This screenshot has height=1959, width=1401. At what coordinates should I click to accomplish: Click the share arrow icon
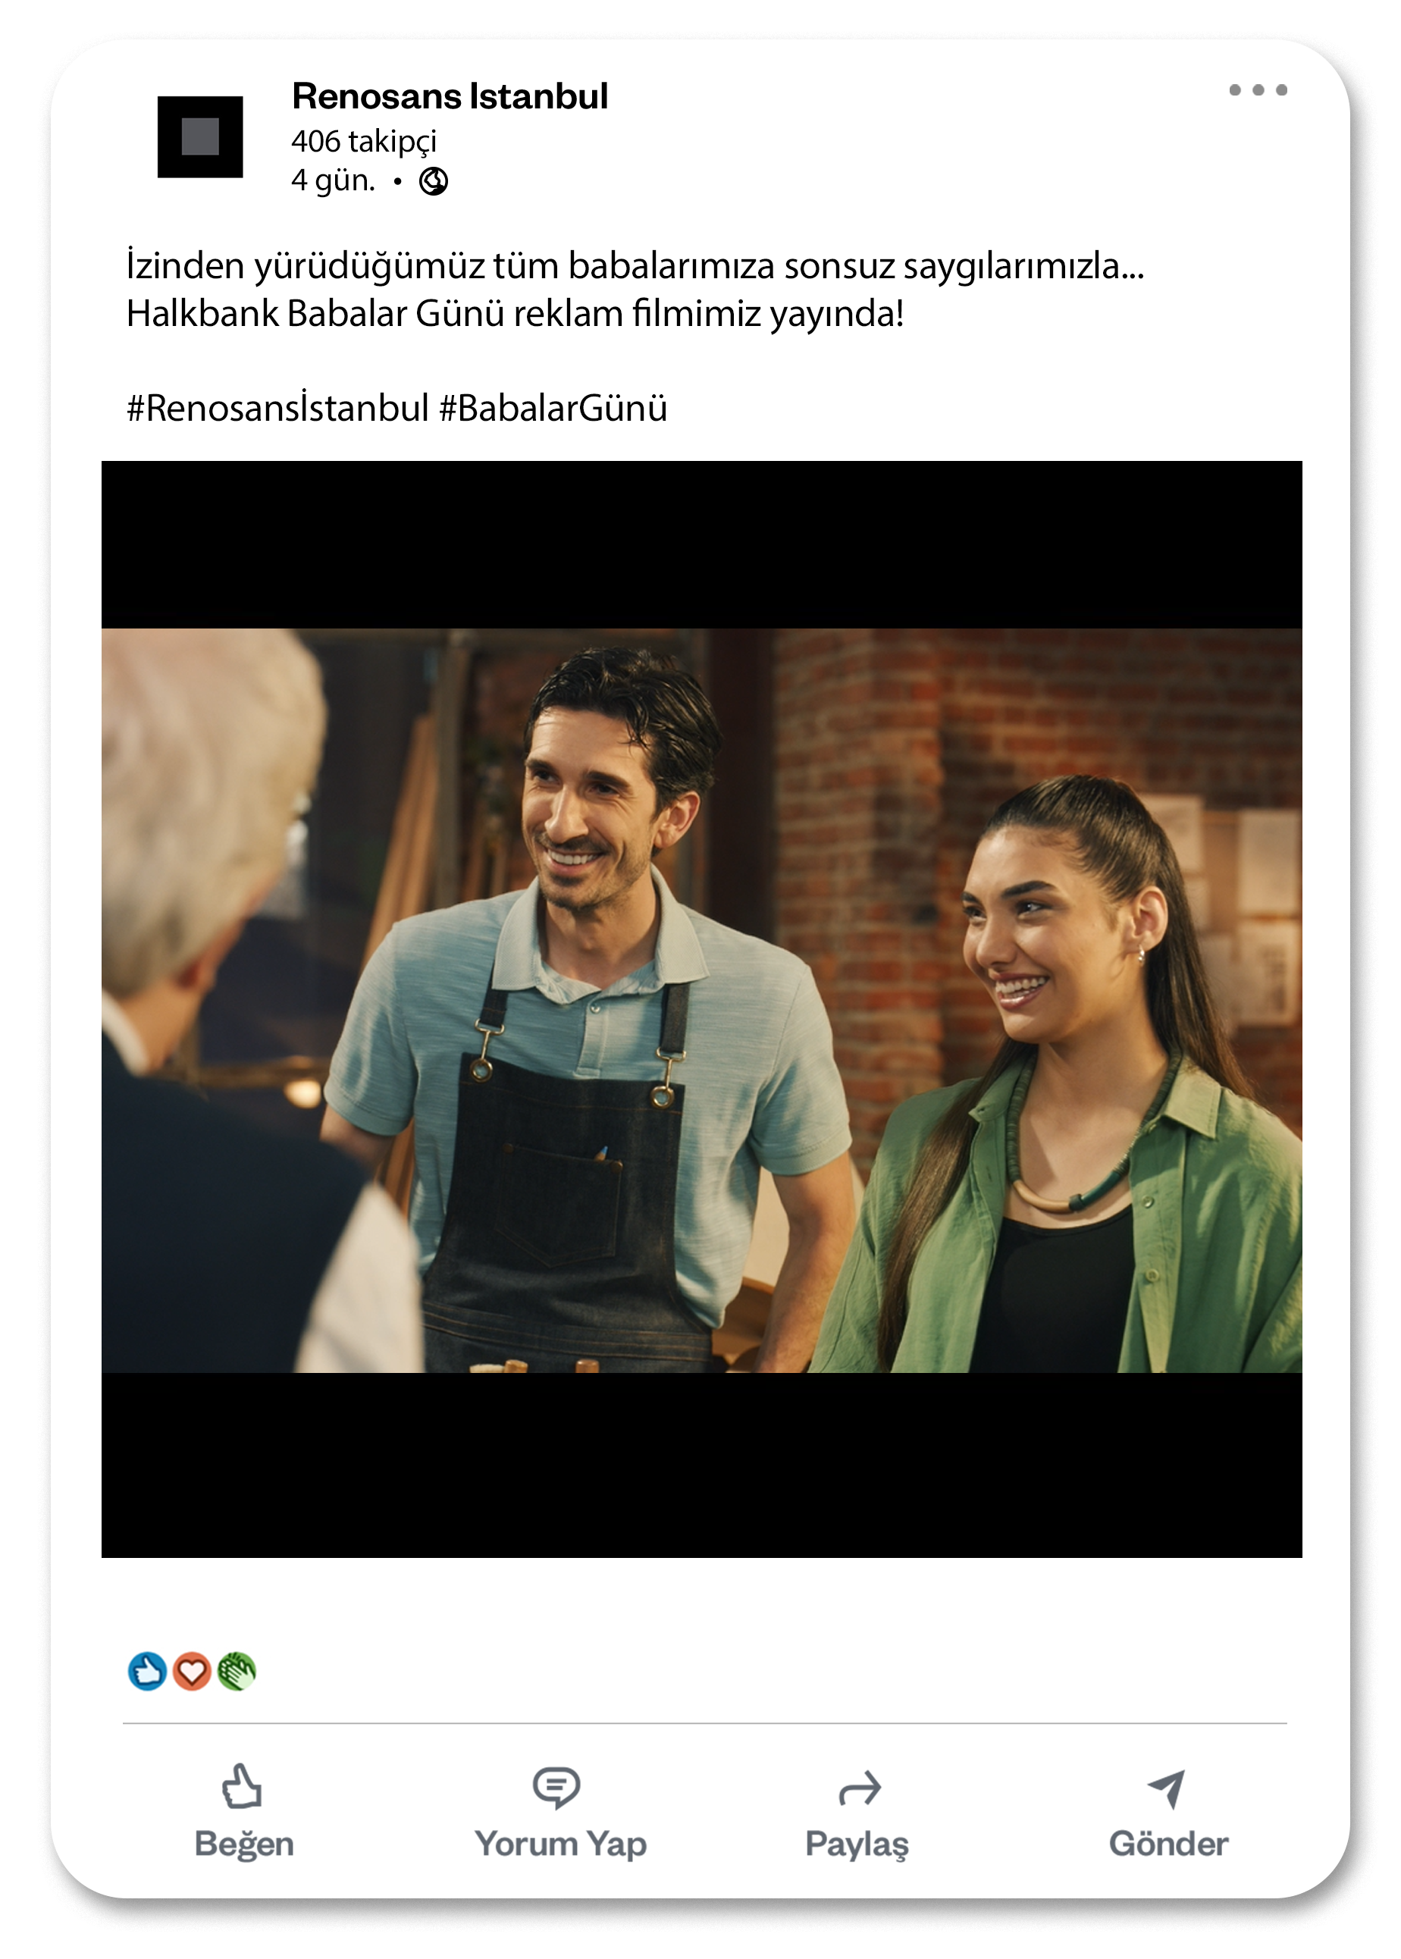point(859,1789)
